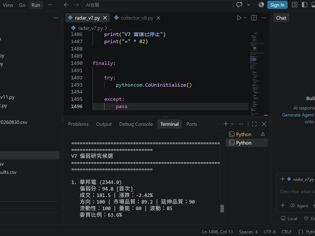Click the pythoncom.CoUninitialize() code line
This screenshot has height=236, width=315.
[x=154, y=85]
